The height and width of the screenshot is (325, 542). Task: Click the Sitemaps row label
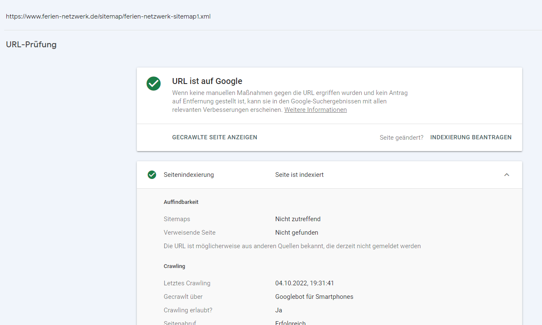point(177,219)
